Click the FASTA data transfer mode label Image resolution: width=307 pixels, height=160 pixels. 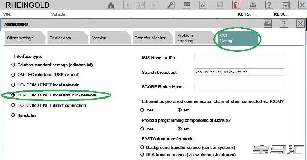tap(168, 139)
